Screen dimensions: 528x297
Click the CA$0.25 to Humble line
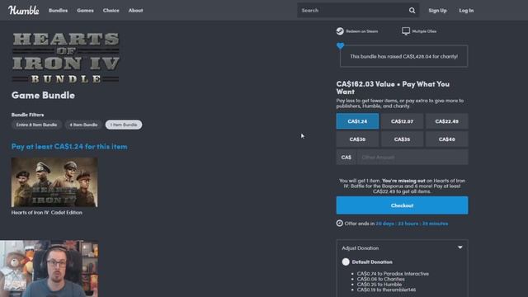point(379,284)
